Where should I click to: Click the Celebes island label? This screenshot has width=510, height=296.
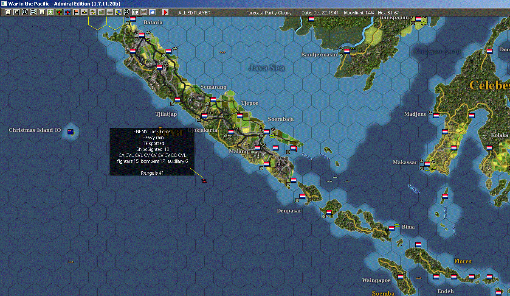click(489, 85)
